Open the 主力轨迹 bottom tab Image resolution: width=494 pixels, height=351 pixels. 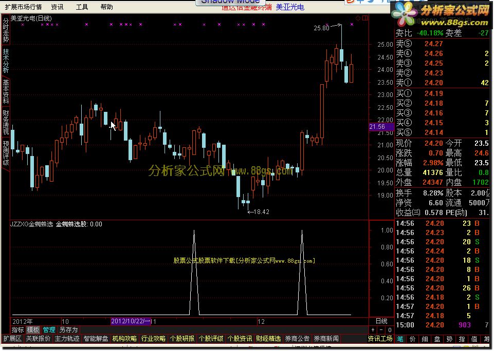click(x=67, y=339)
